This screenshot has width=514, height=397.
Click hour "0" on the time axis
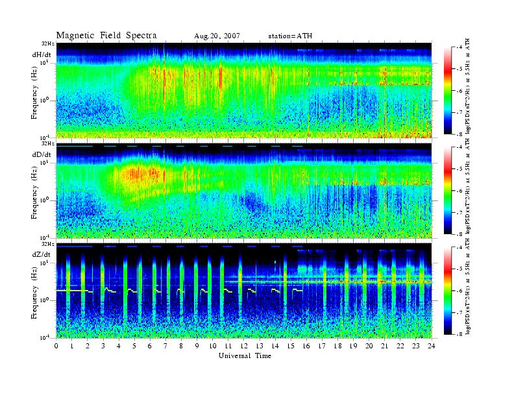pyautogui.click(x=56, y=346)
